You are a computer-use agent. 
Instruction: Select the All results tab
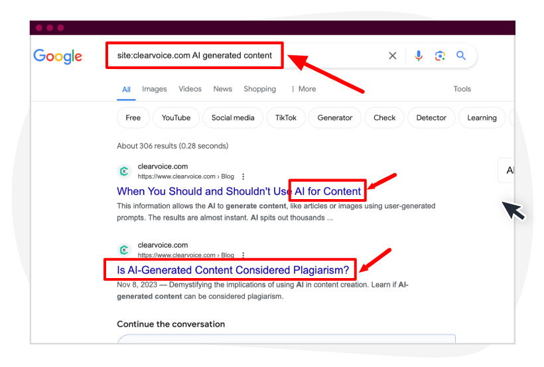pyautogui.click(x=126, y=90)
